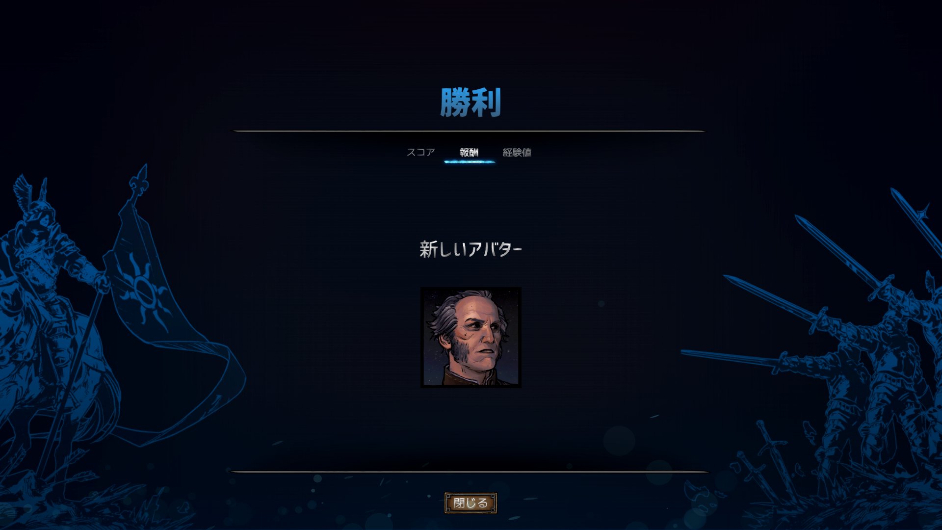
Task: Click the fleur-de-lis tip of the banner pole
Action: pos(140,178)
